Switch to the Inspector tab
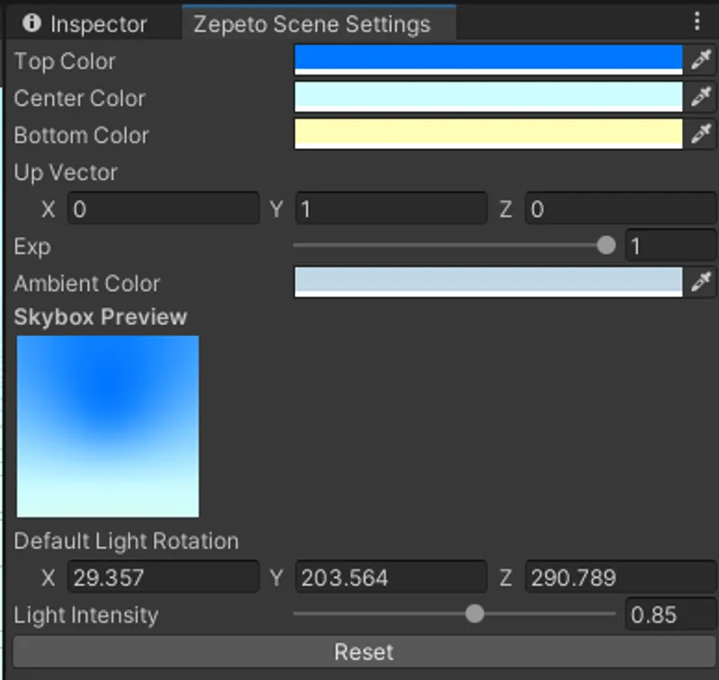This screenshot has width=719, height=680. 89,24
